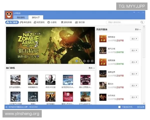Select the second banner slide dot

click(x=80, y=61)
